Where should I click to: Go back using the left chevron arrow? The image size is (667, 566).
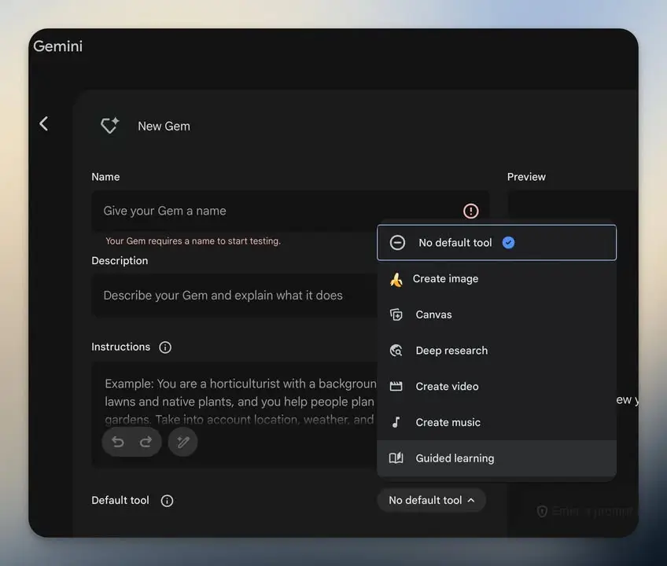[44, 123]
